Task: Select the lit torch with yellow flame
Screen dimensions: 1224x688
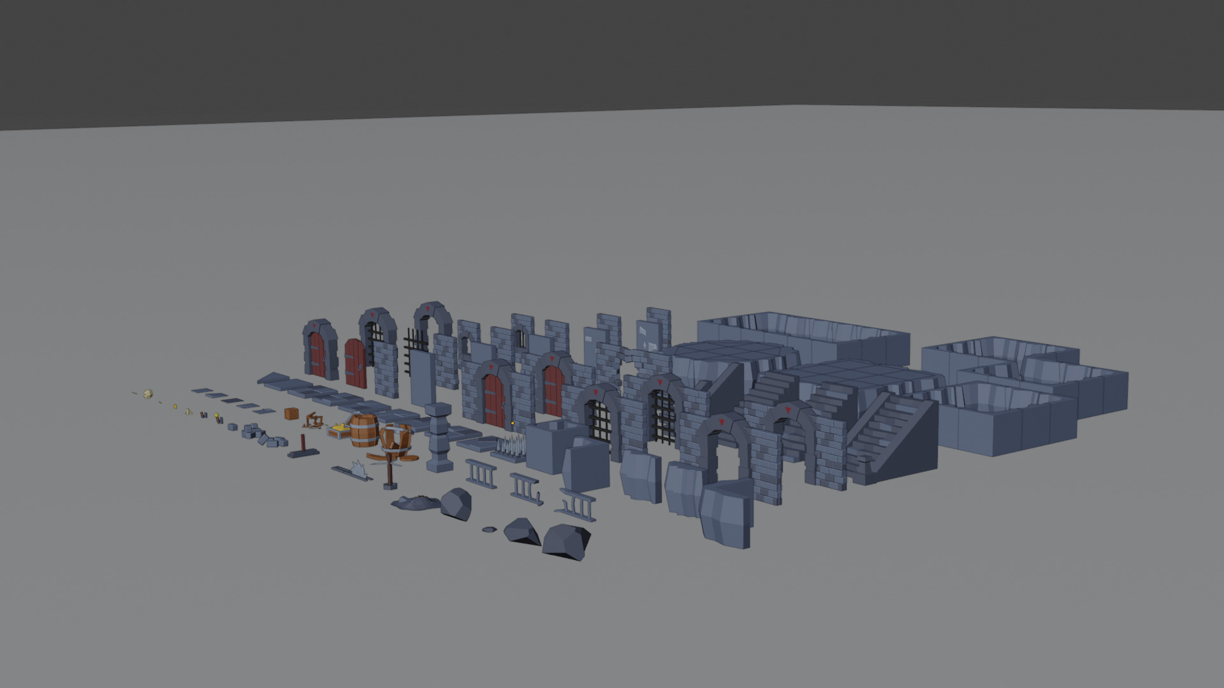Action: [217, 418]
